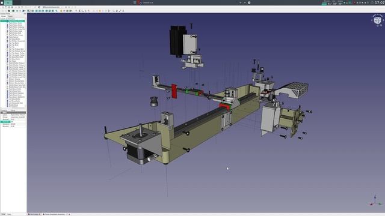Viewport: 385px width, 216px height.
Task: Open the Start page document tab
Action: coord(34,214)
